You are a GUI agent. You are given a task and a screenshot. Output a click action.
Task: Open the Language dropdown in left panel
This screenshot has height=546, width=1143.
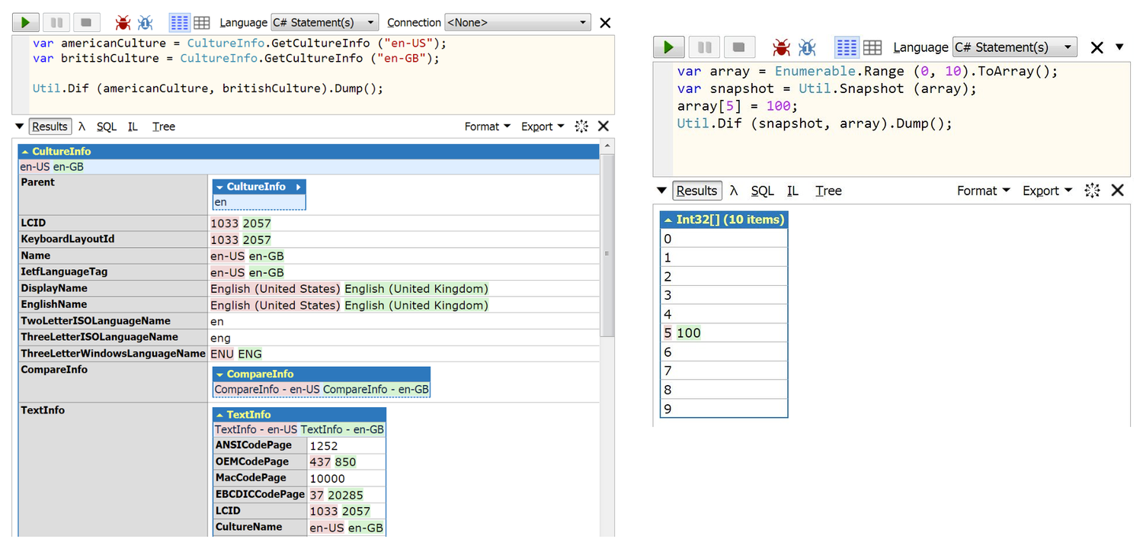325,23
